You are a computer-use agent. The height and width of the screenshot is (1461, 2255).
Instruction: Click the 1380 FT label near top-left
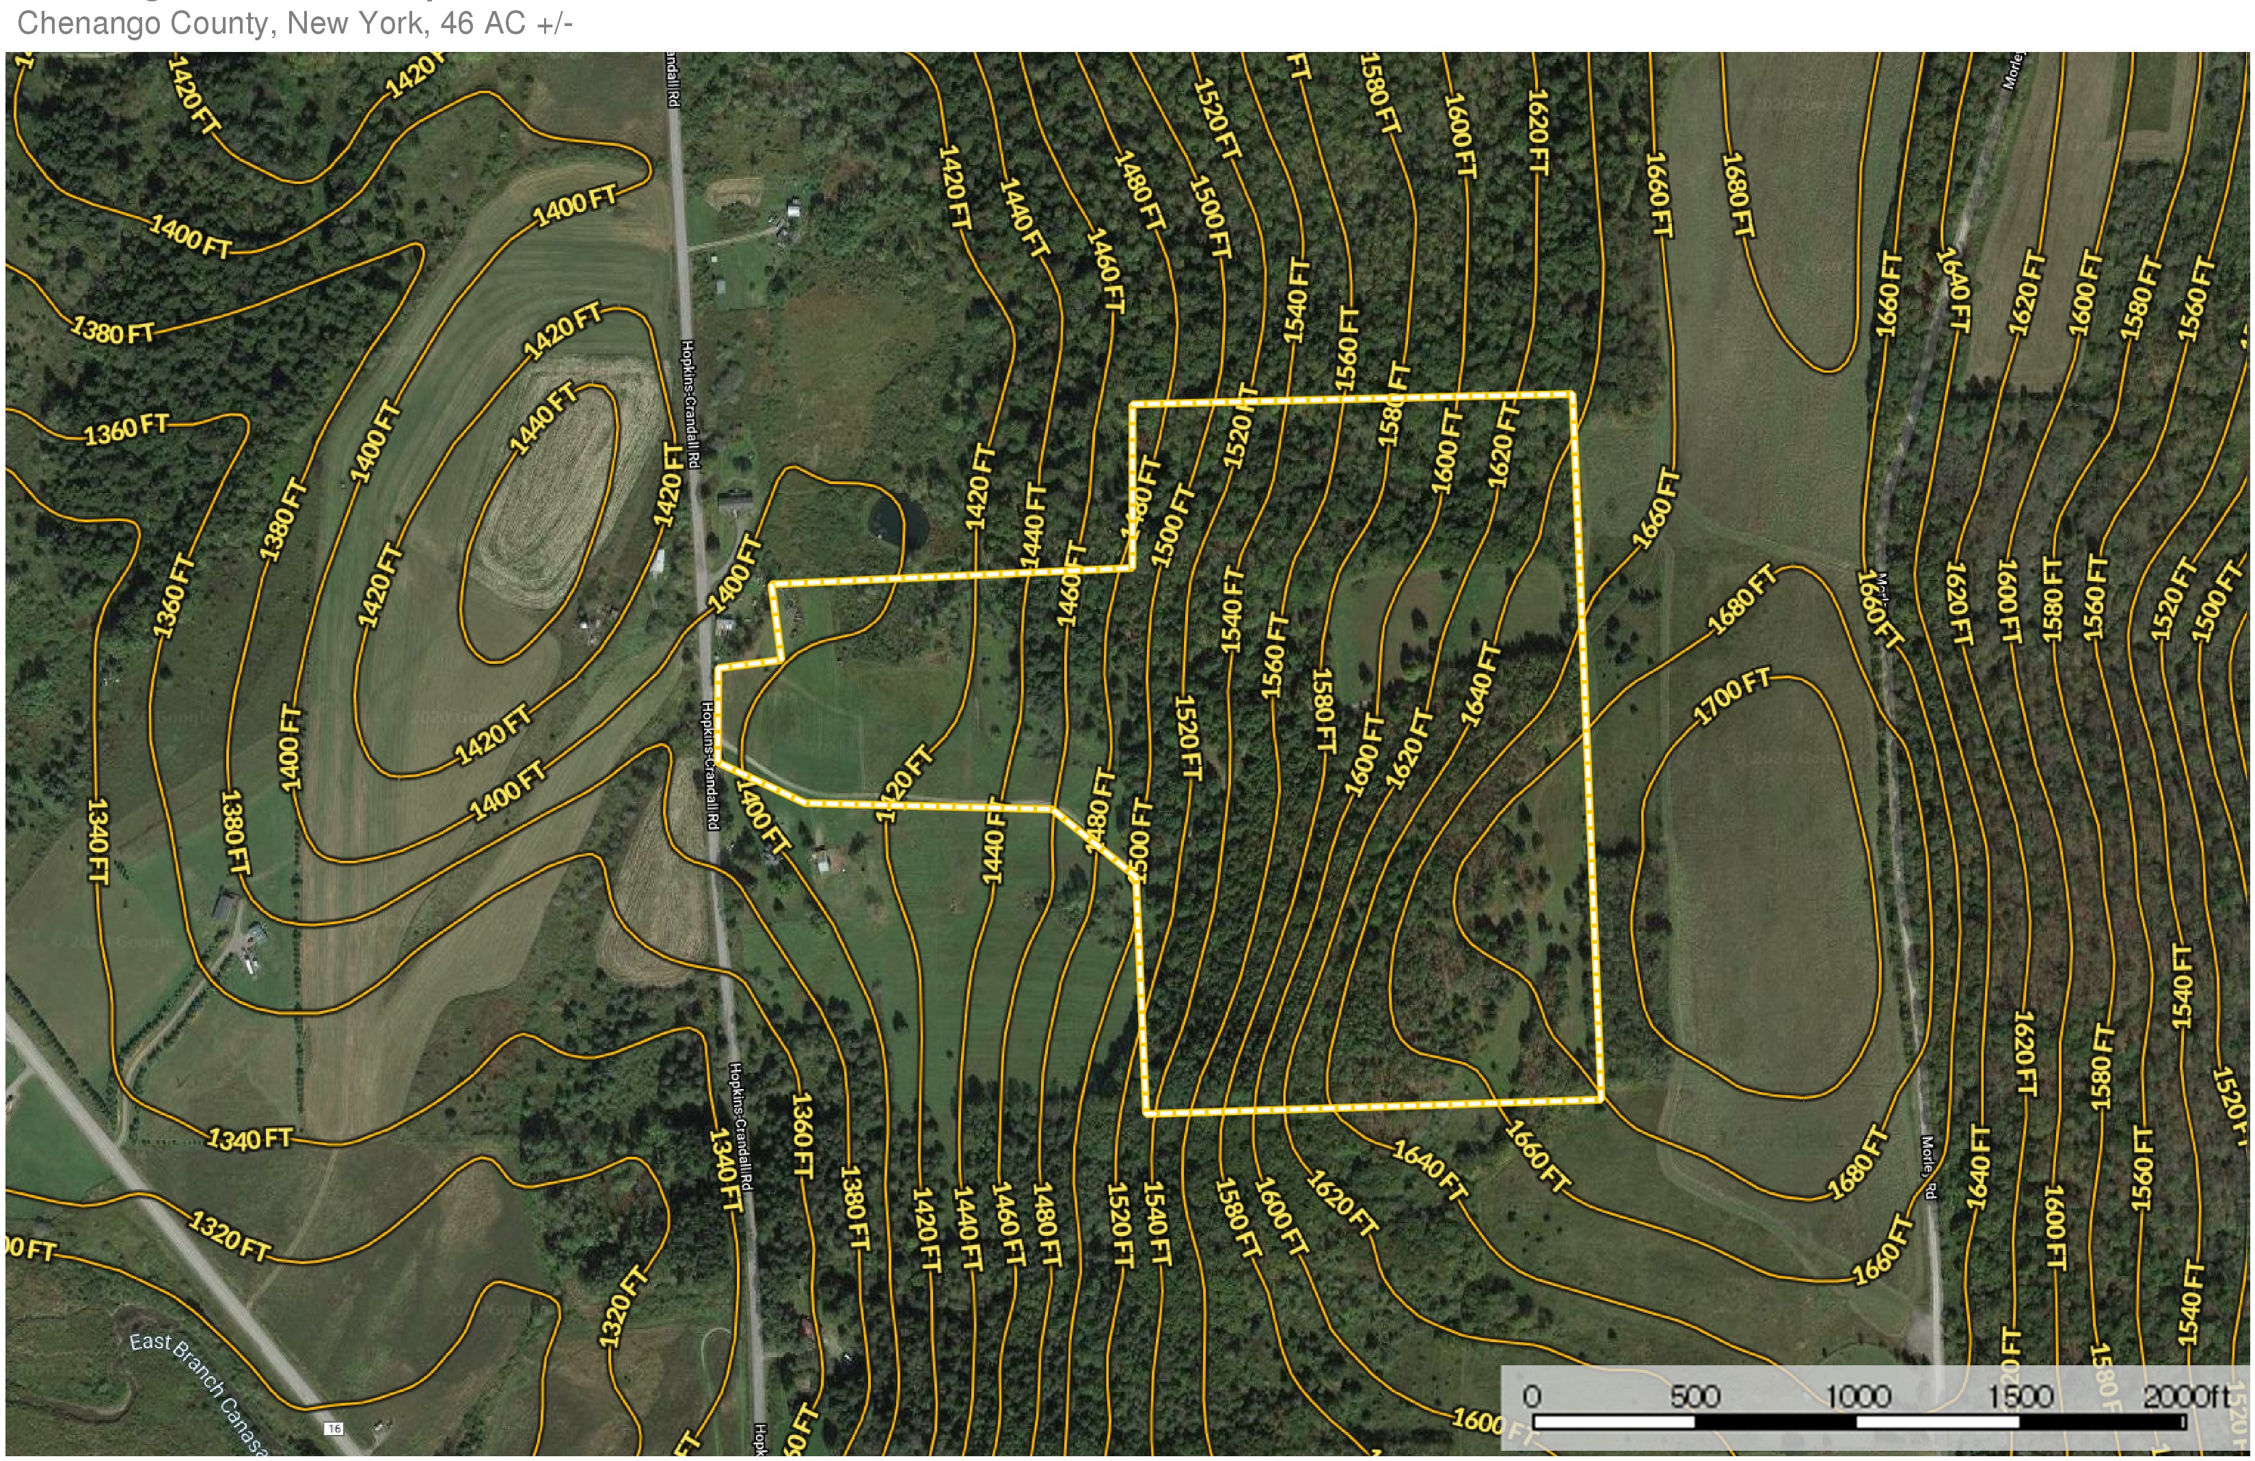click(x=113, y=332)
